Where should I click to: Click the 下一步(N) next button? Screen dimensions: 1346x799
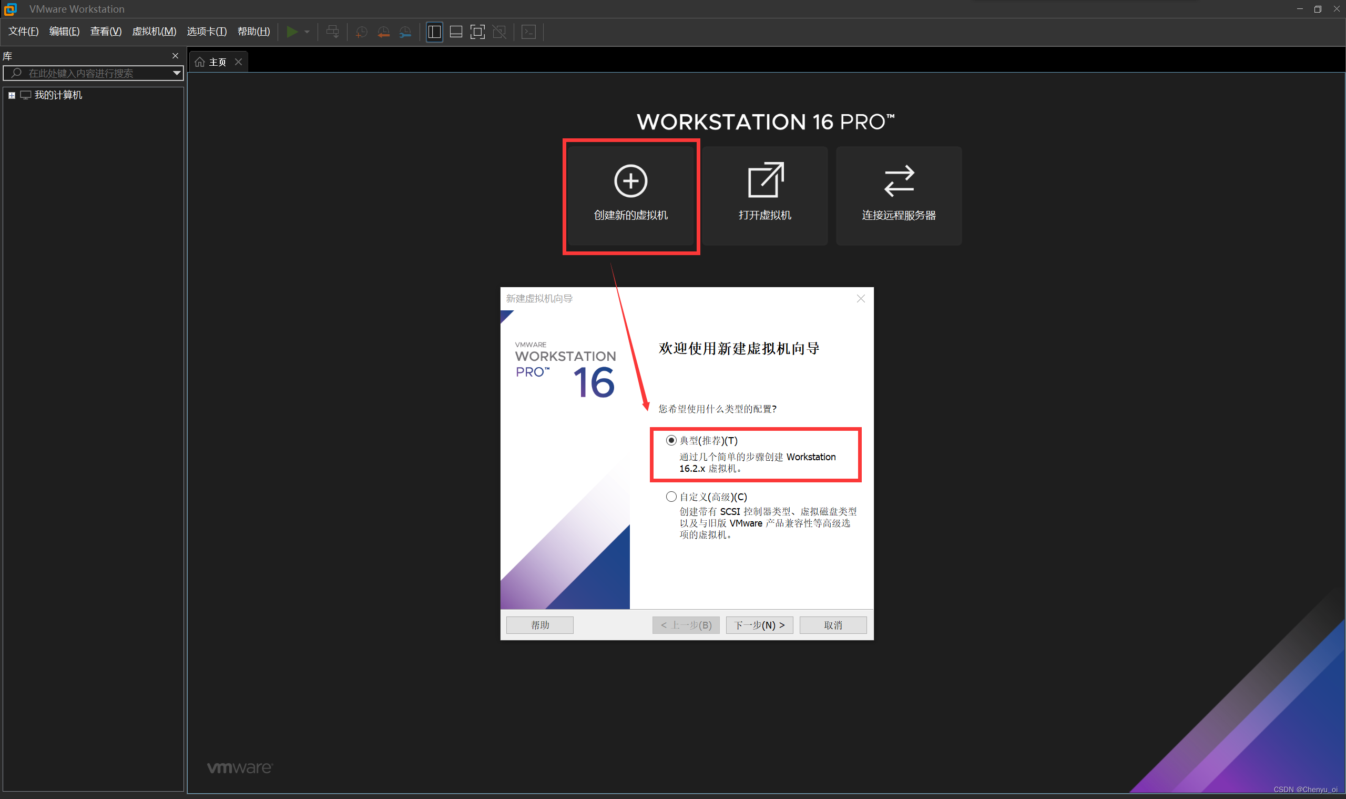[x=759, y=624]
